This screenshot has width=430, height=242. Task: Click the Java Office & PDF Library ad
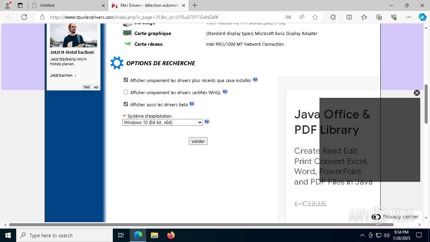(333, 122)
